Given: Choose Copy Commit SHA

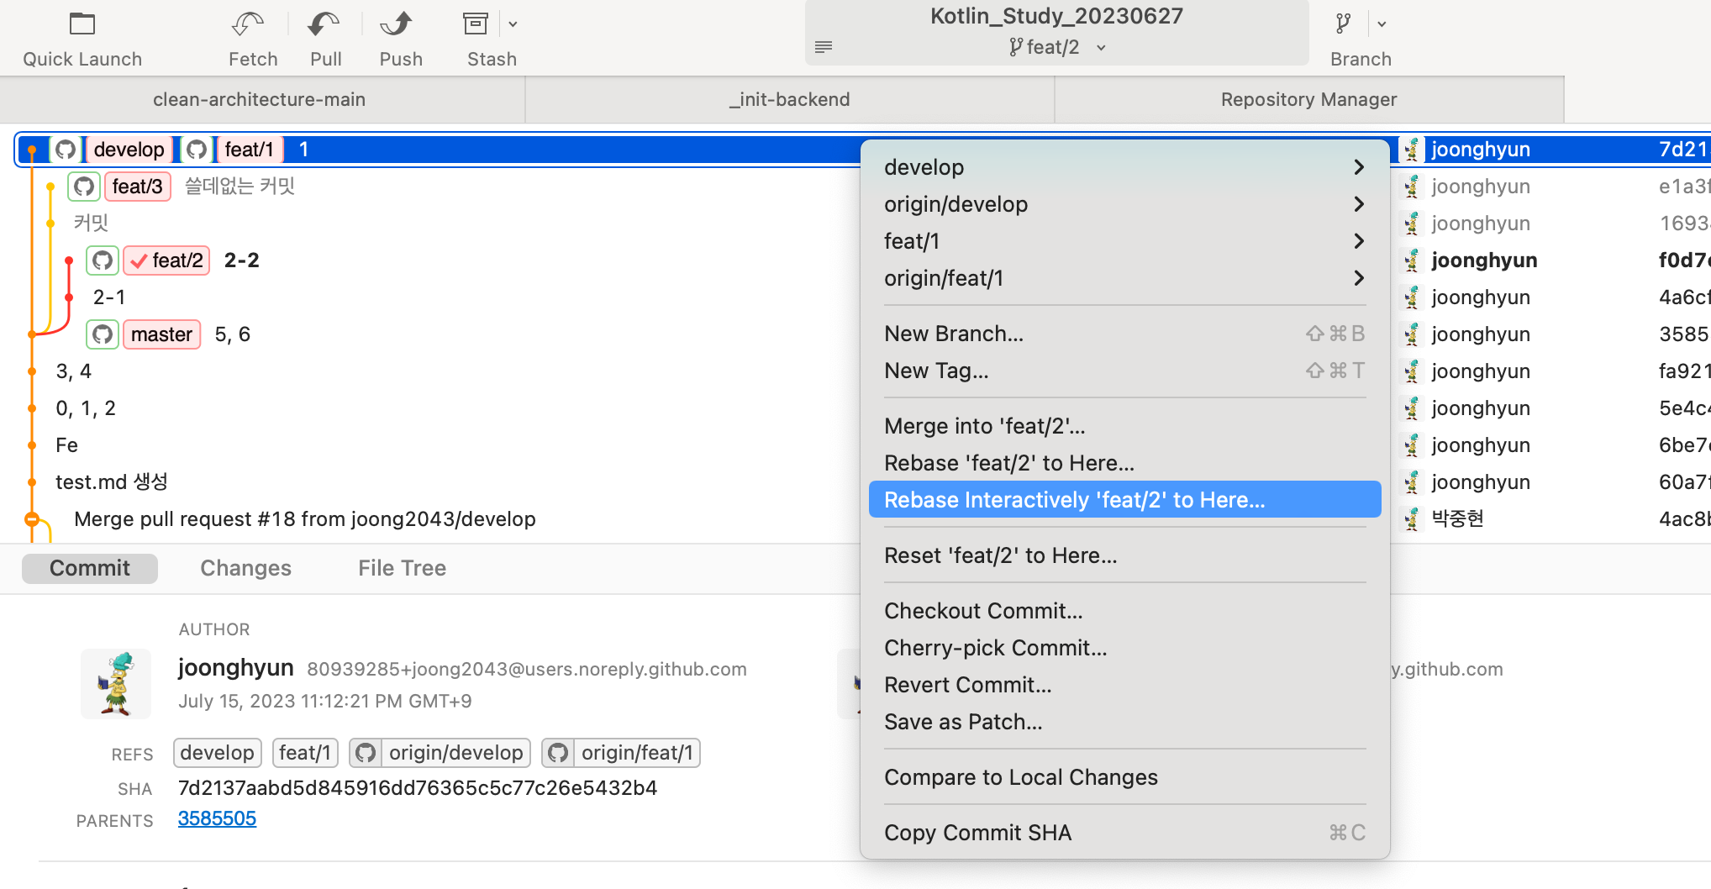Looking at the screenshot, I should [1124, 833].
